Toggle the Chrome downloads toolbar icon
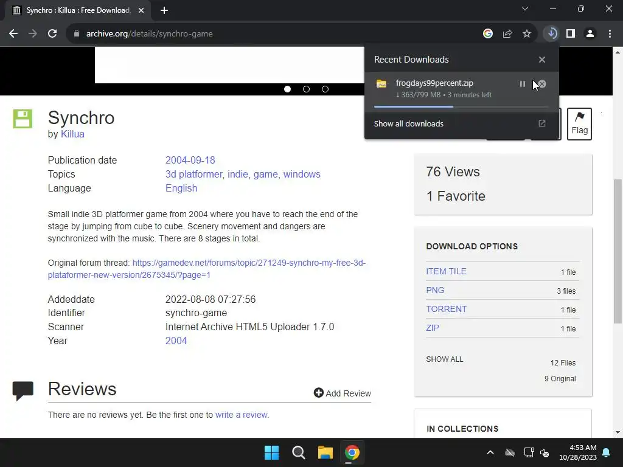623x467 pixels. [551, 34]
